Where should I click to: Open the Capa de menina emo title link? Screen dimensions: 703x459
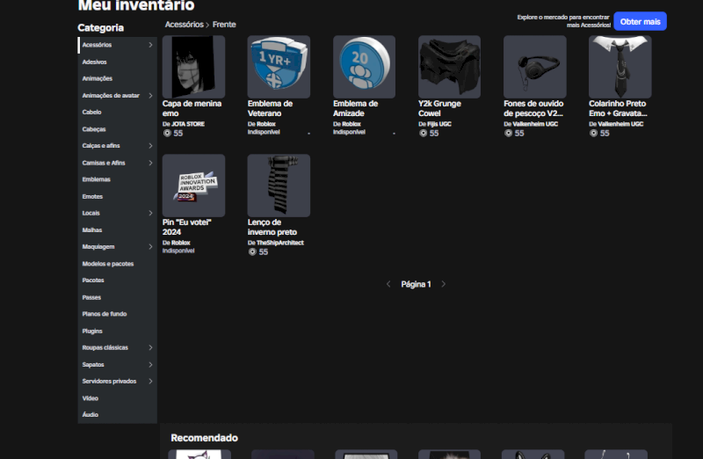tap(192, 108)
